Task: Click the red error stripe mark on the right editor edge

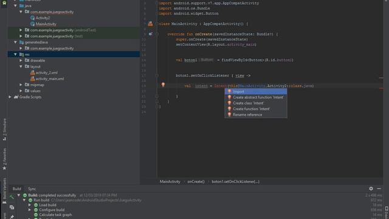Action: pos(381,88)
